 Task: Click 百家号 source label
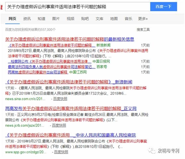[x=102, y=67]
